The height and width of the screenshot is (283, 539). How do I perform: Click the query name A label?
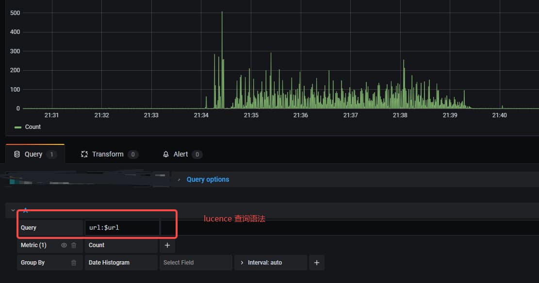26,210
